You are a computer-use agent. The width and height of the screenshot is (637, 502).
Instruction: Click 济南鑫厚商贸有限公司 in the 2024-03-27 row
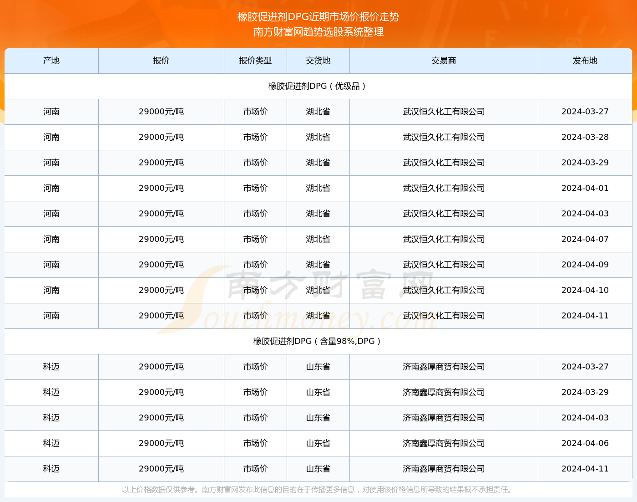click(x=444, y=367)
